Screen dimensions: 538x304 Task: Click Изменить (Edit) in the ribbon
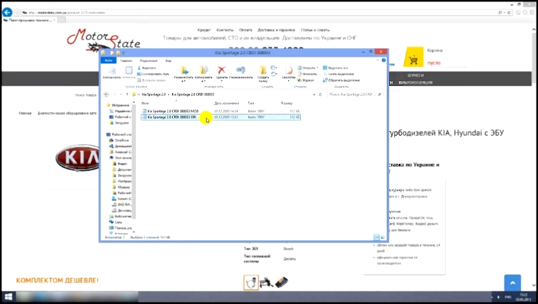(307, 74)
